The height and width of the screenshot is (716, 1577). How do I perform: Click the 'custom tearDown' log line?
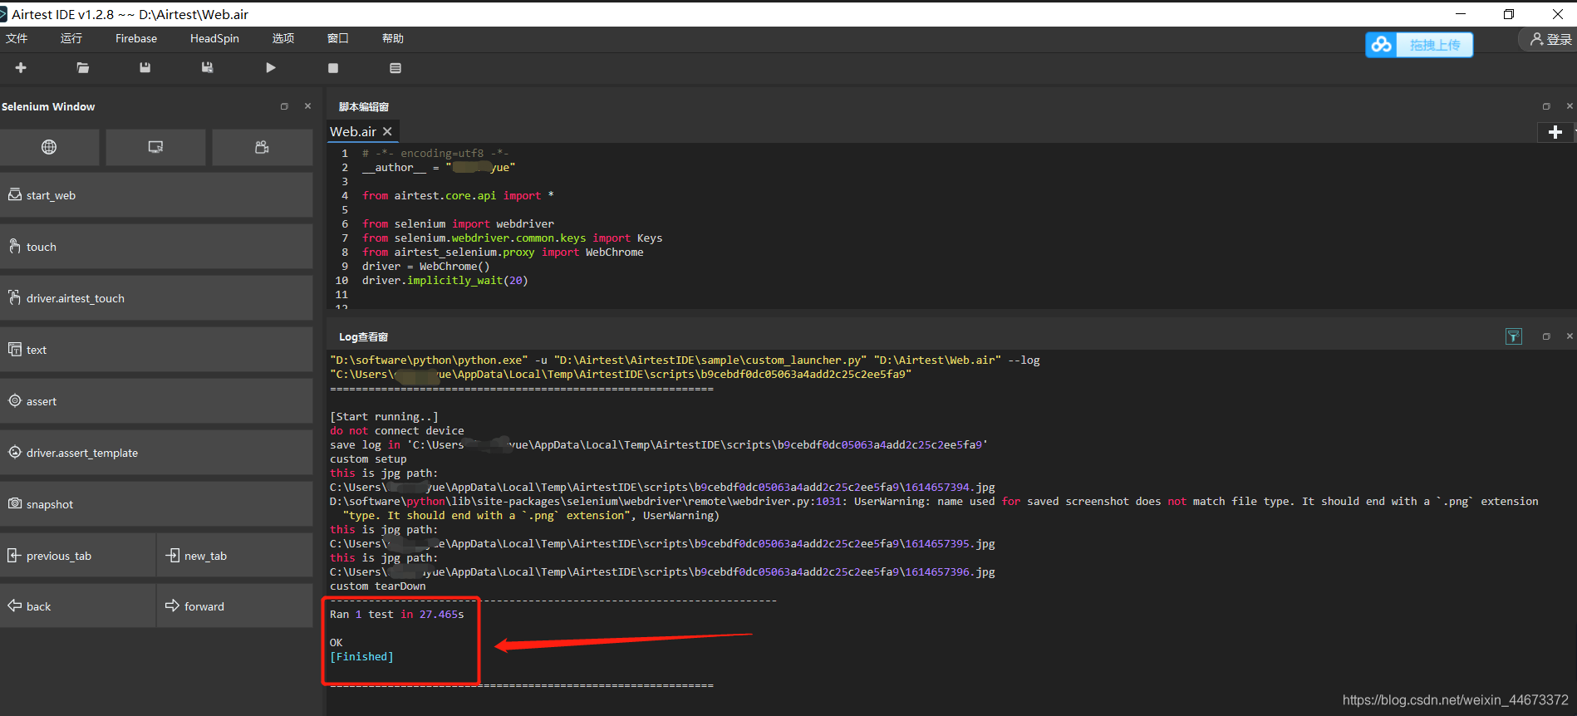click(x=377, y=586)
